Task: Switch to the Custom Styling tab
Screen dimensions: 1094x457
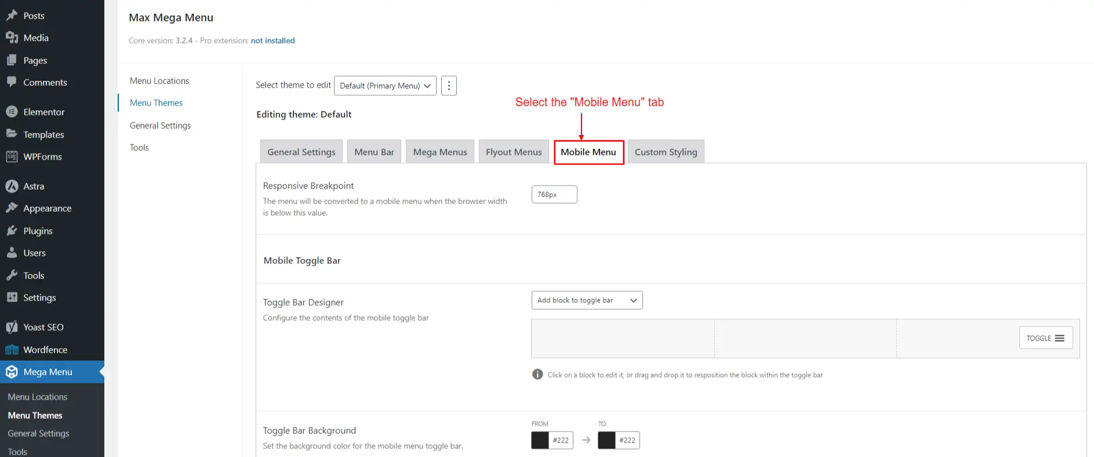Action: (x=666, y=151)
